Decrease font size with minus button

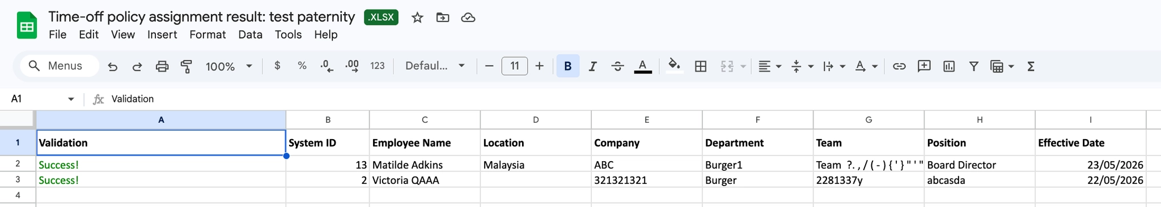489,66
